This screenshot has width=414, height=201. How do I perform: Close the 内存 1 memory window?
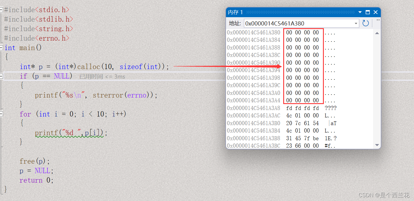tap(375, 12)
